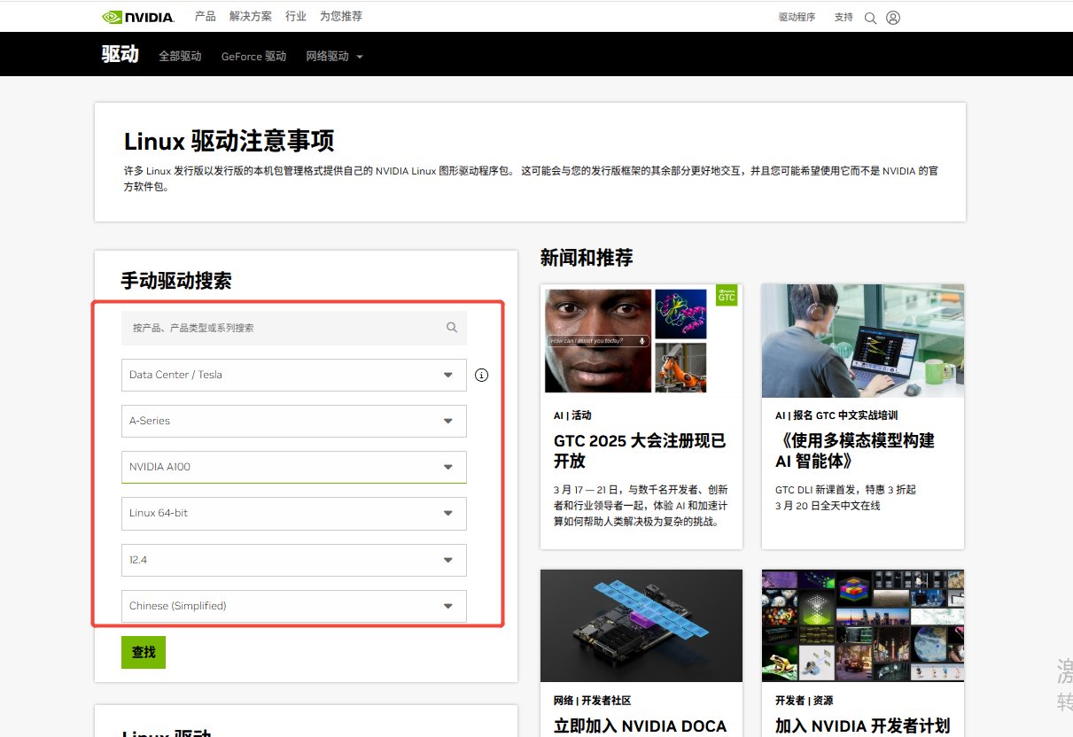Click the info icon beside Data Center / Tesla
Screen dimensions: 1073x737
(x=482, y=375)
